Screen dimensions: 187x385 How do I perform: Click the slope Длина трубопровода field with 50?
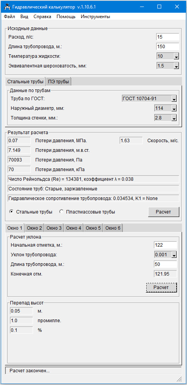(x=165, y=264)
